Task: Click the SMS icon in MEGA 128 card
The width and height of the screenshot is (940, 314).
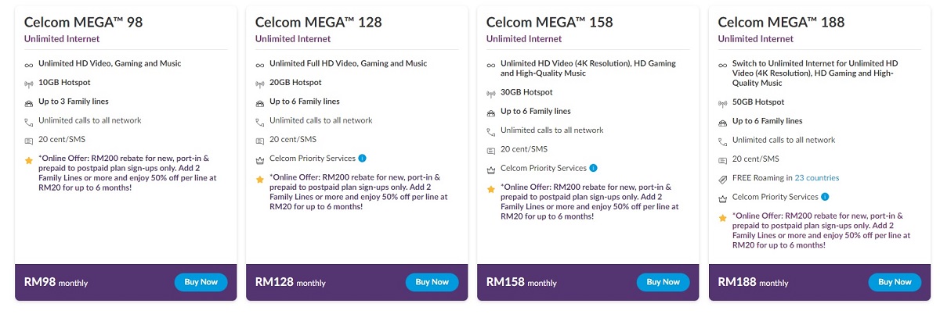Action: tap(260, 141)
